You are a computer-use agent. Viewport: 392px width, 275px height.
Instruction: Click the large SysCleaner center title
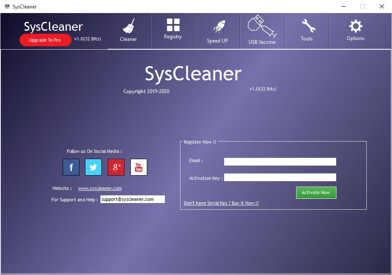[x=193, y=74]
